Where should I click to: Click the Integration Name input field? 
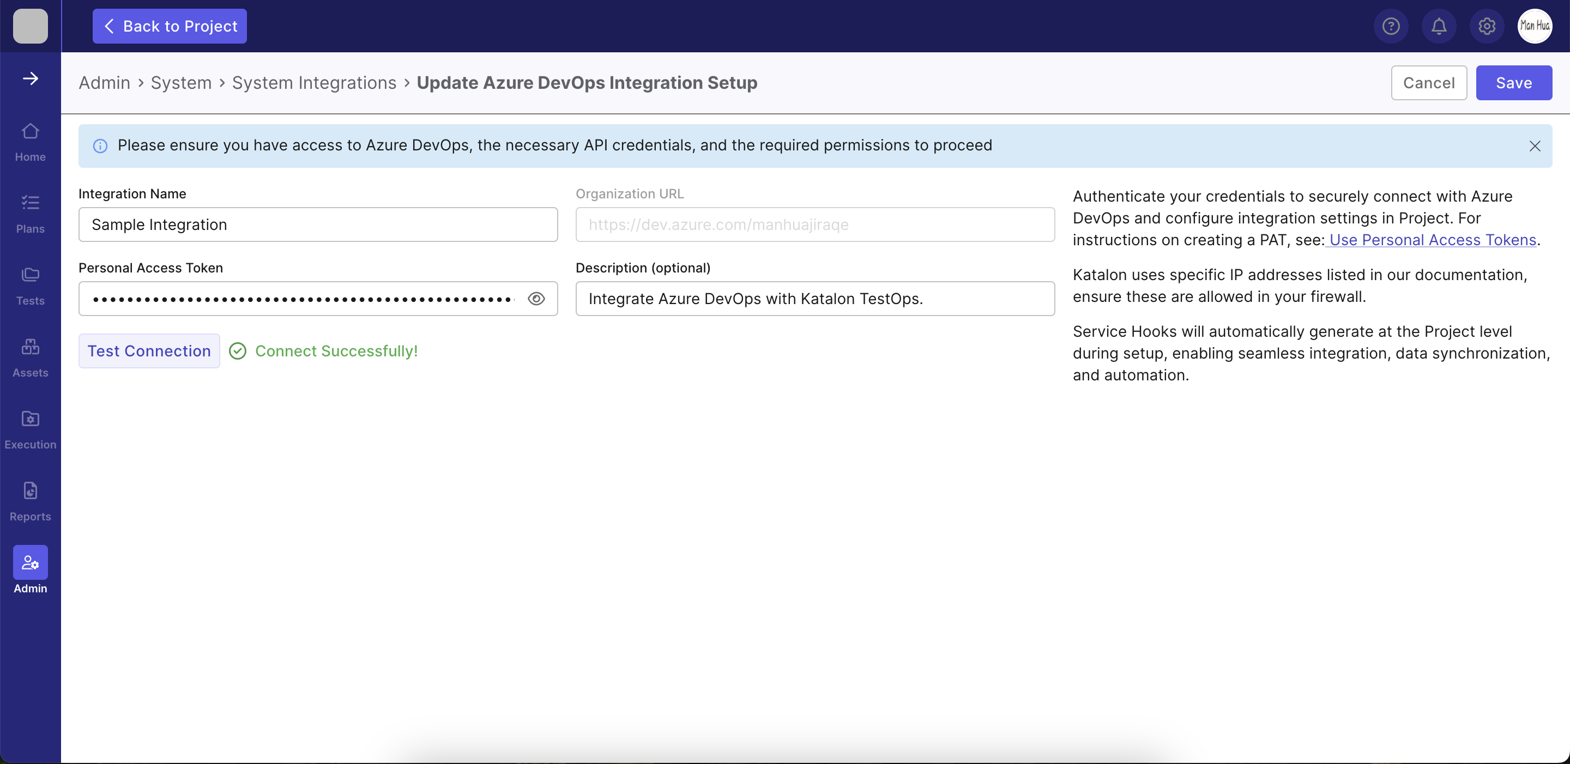point(317,225)
